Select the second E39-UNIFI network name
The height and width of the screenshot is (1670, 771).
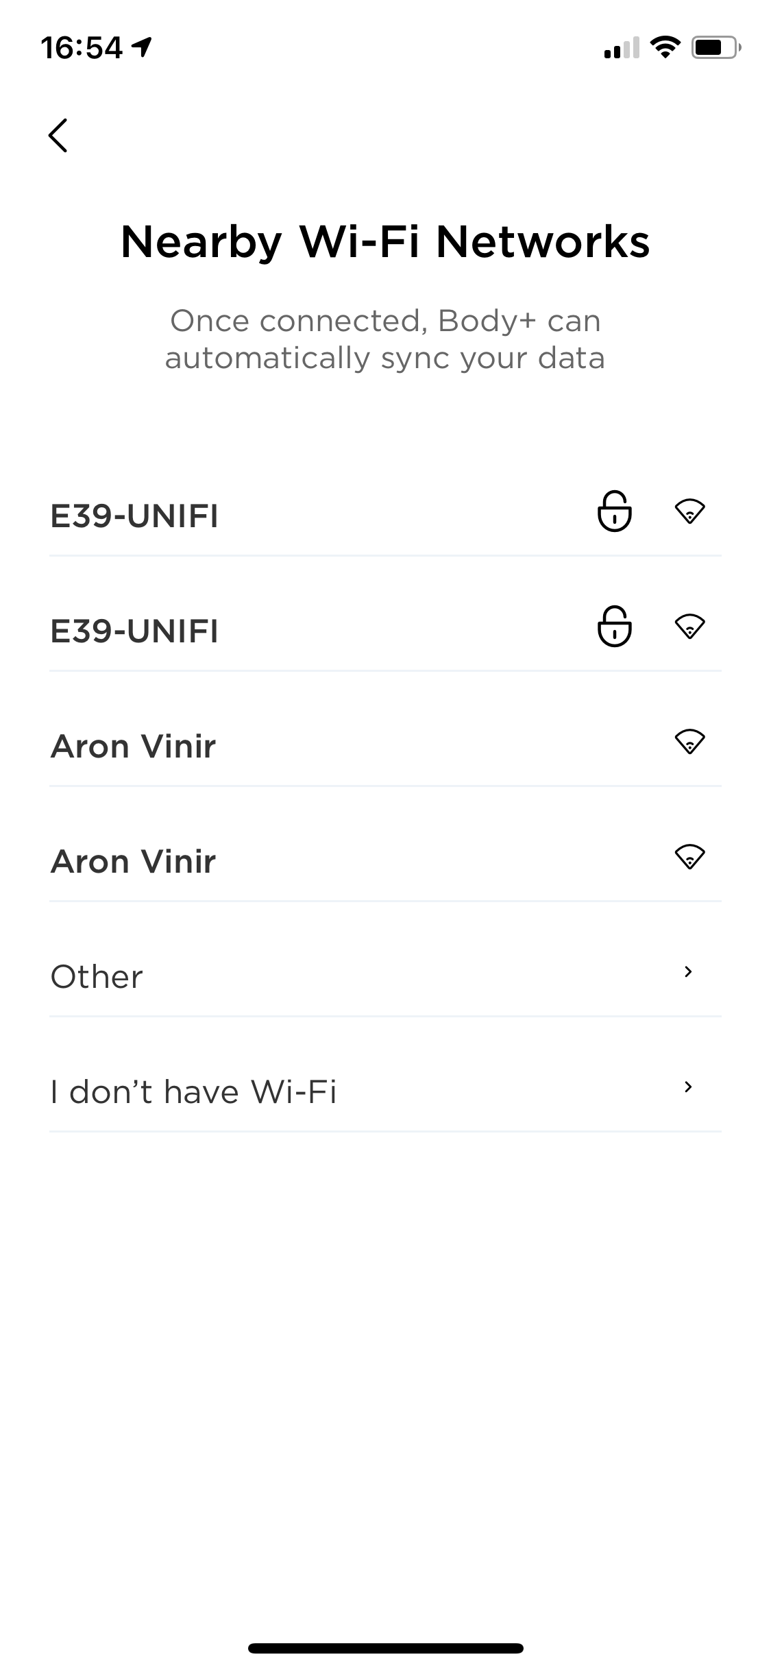pyautogui.click(x=134, y=631)
